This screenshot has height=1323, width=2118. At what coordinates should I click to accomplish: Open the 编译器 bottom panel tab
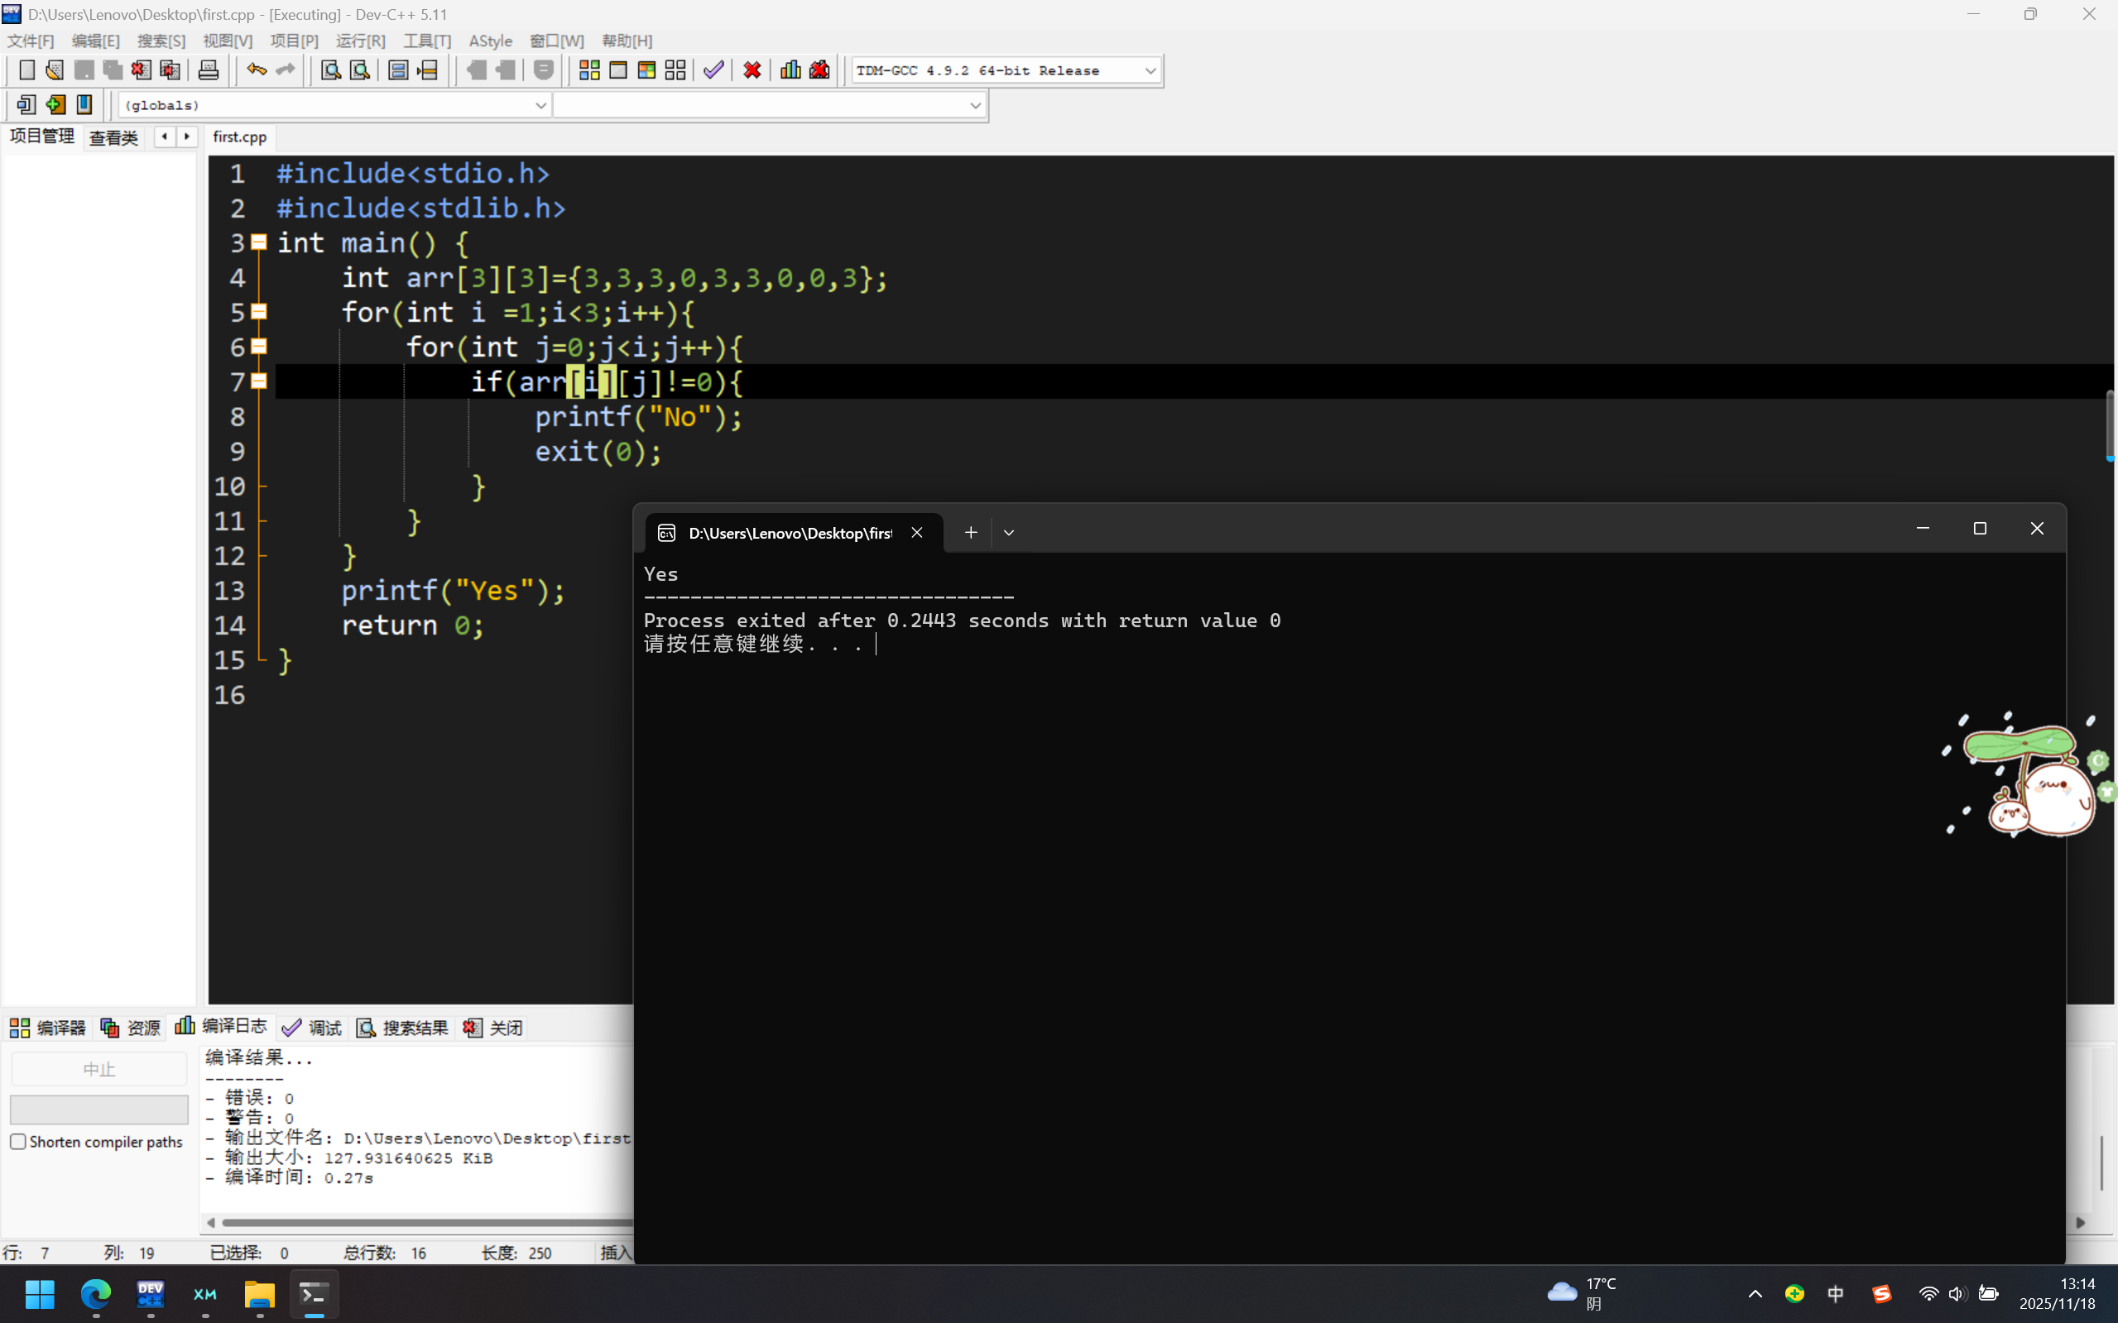pyautogui.click(x=48, y=1028)
